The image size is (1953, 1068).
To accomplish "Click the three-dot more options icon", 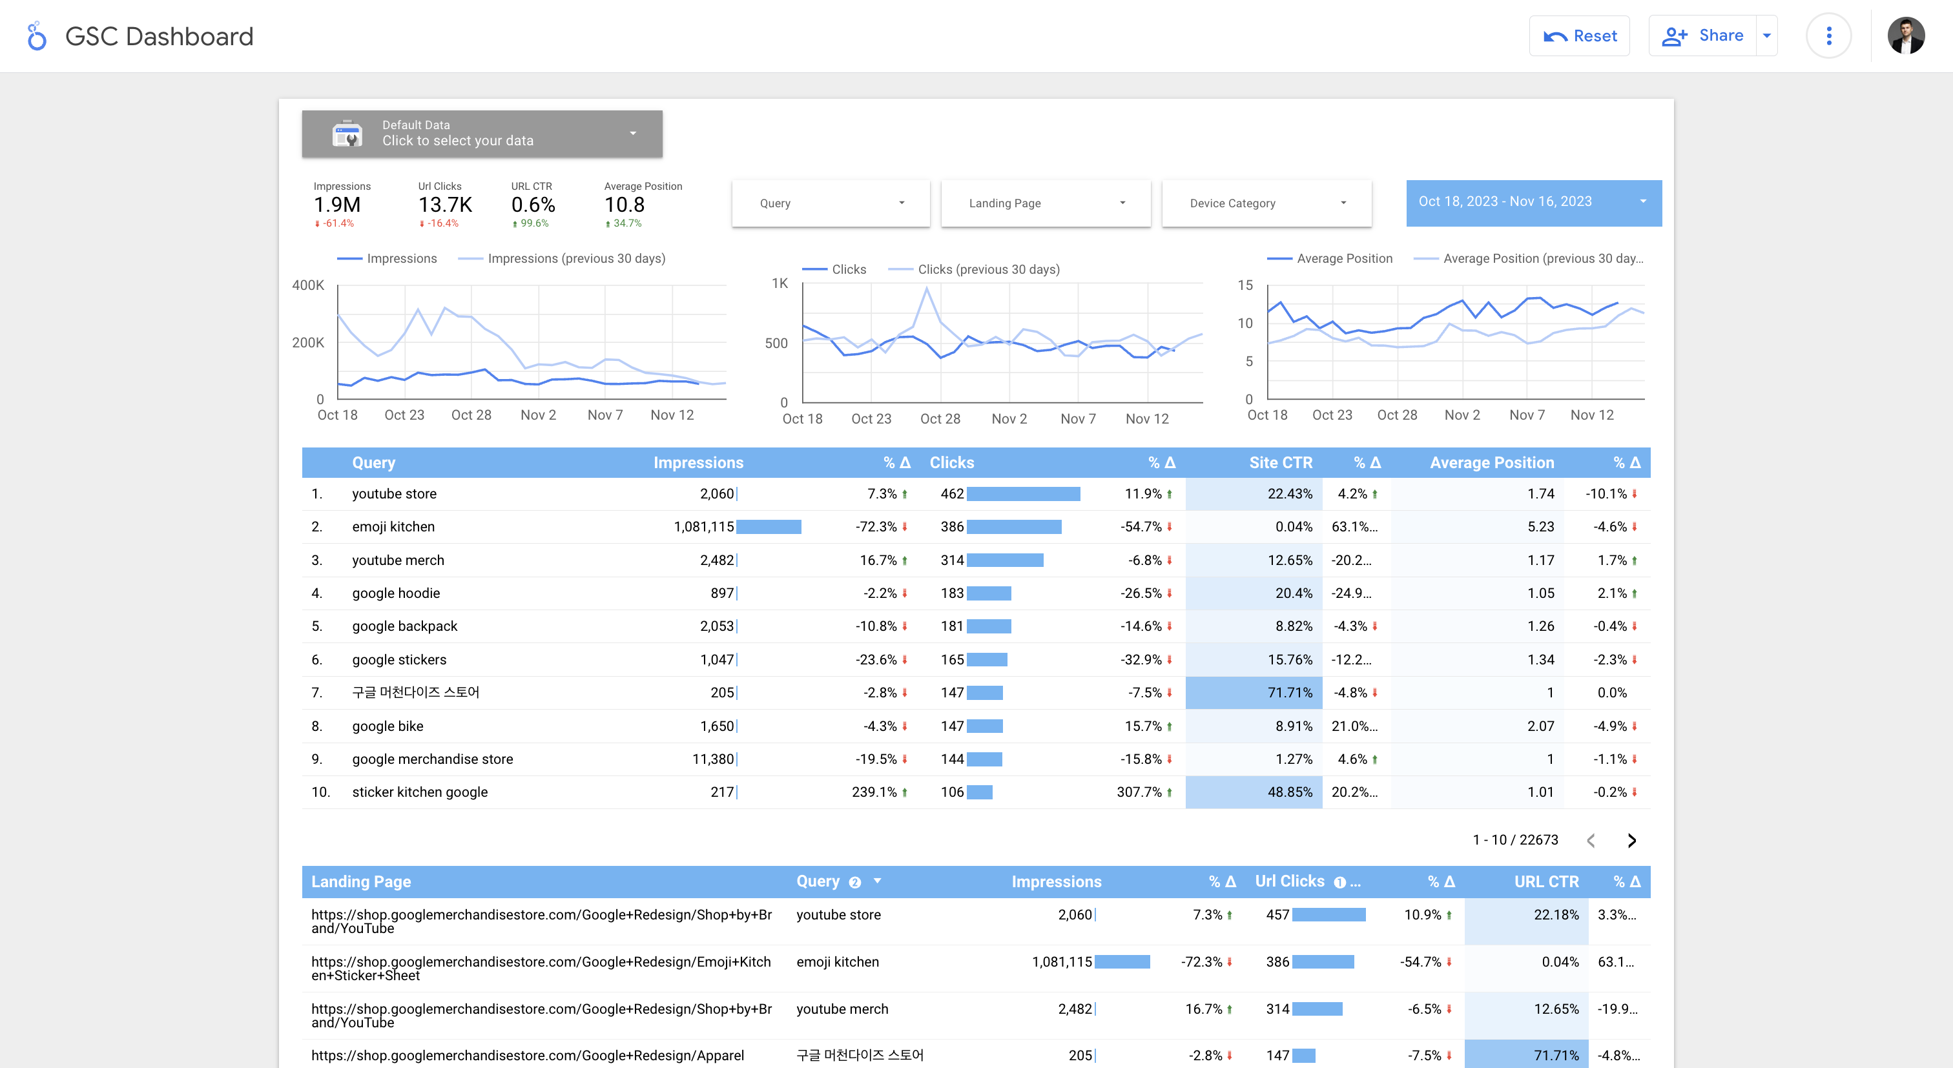I will (1828, 36).
